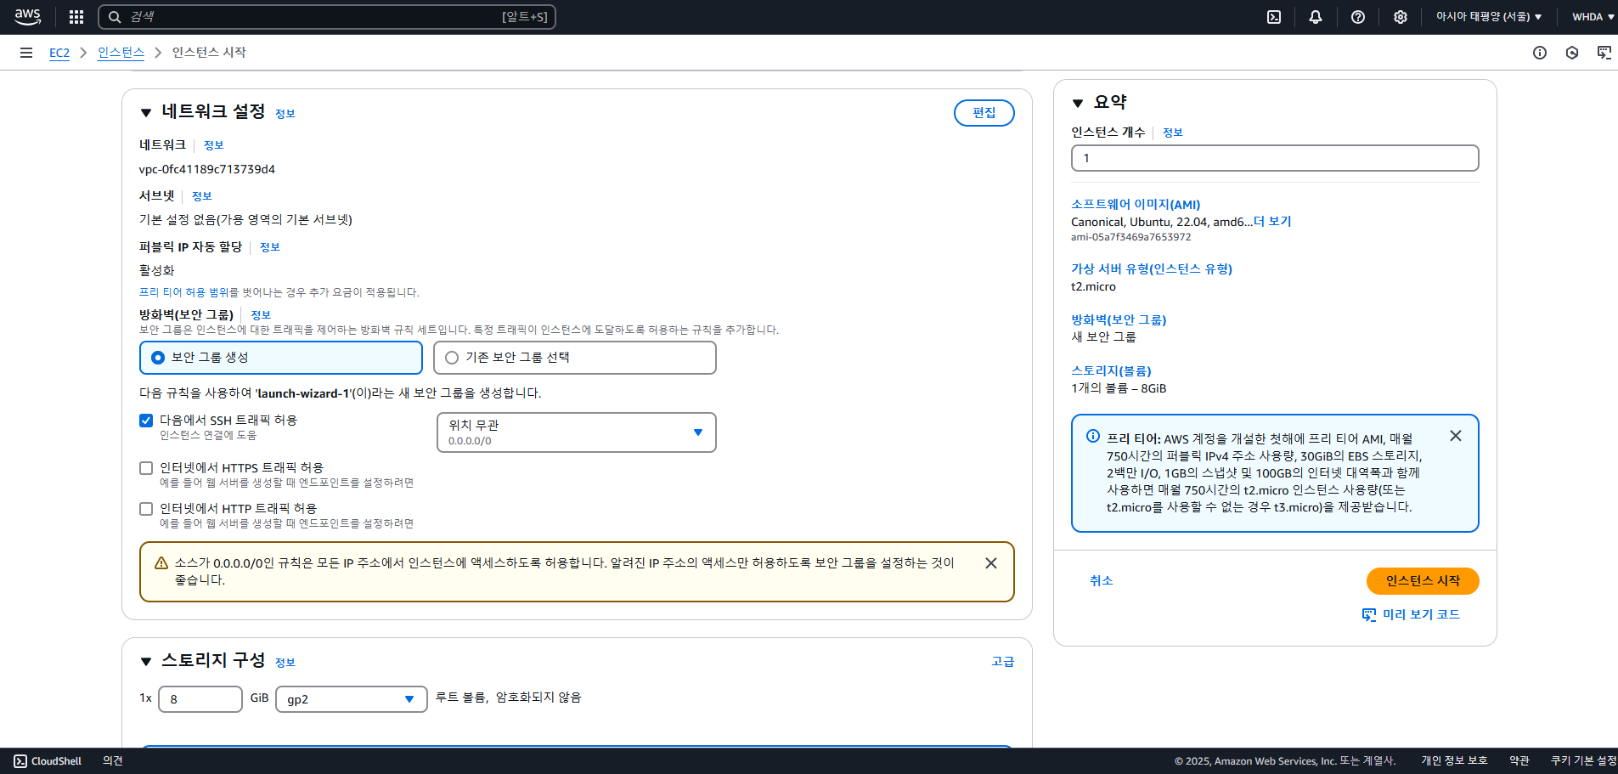Screen dimensions: 1618x774
Task: Toggle the hamburger navigation menu
Action: pos(26,53)
